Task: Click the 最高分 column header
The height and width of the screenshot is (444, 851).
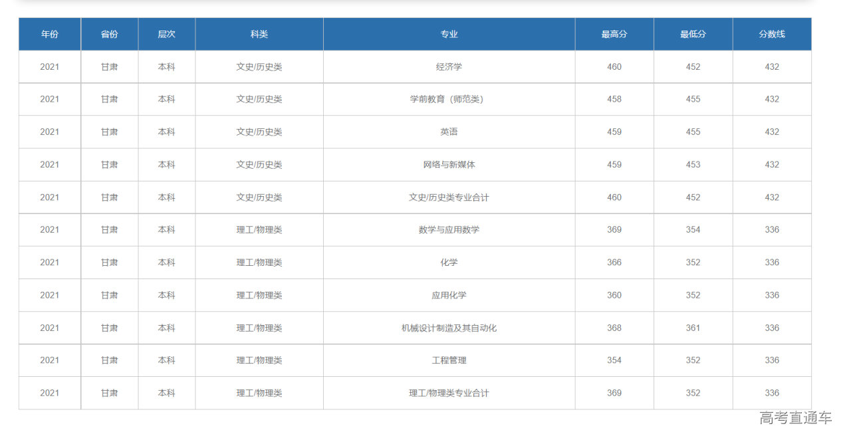Action: pos(614,34)
